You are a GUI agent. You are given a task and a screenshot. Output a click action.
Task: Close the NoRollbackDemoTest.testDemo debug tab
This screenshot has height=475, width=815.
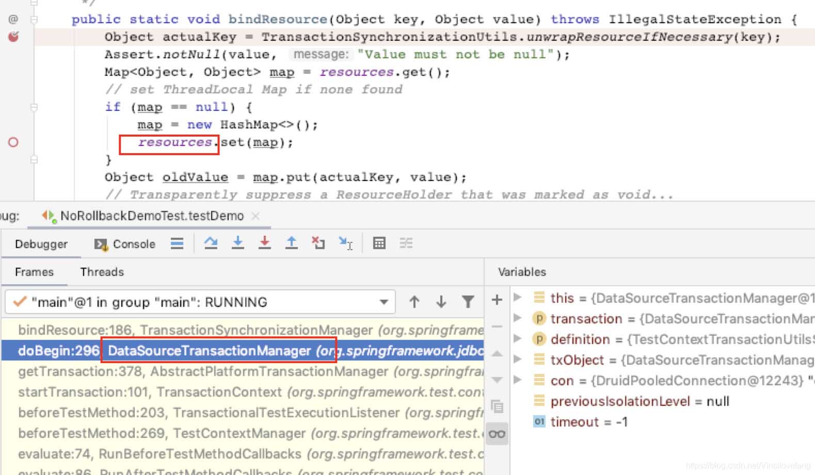click(x=255, y=216)
